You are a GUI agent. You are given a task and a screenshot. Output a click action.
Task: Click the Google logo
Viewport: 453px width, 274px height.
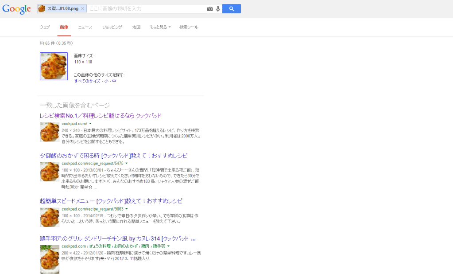(16, 9)
